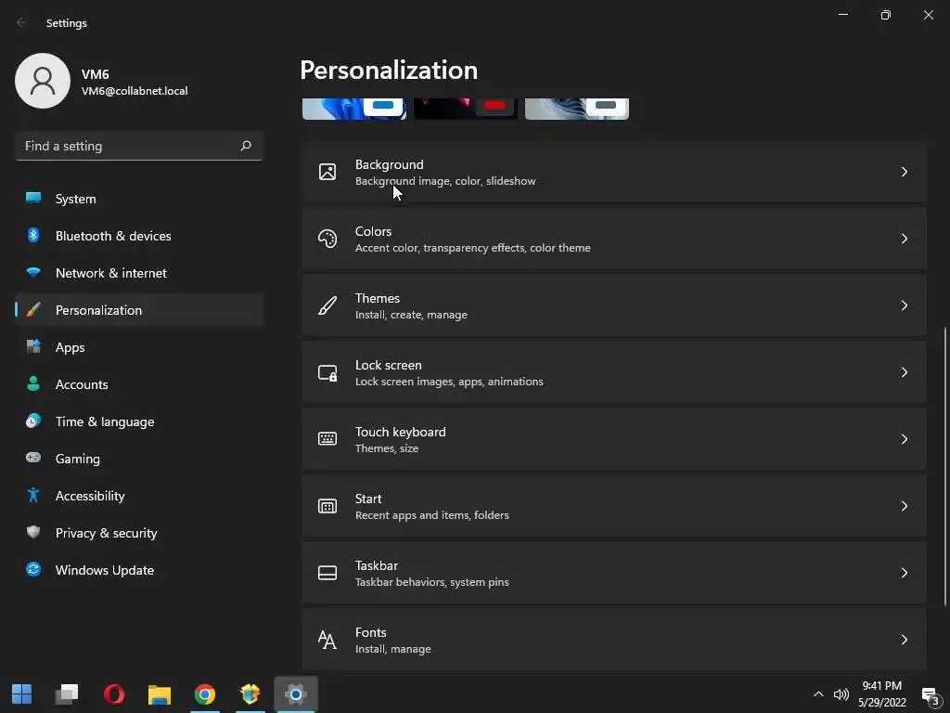Click the Colors palette icon
Viewport: 950px width, 713px height.
[327, 239]
